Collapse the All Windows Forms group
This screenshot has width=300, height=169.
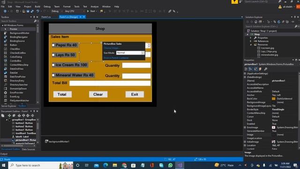coord(2,25)
